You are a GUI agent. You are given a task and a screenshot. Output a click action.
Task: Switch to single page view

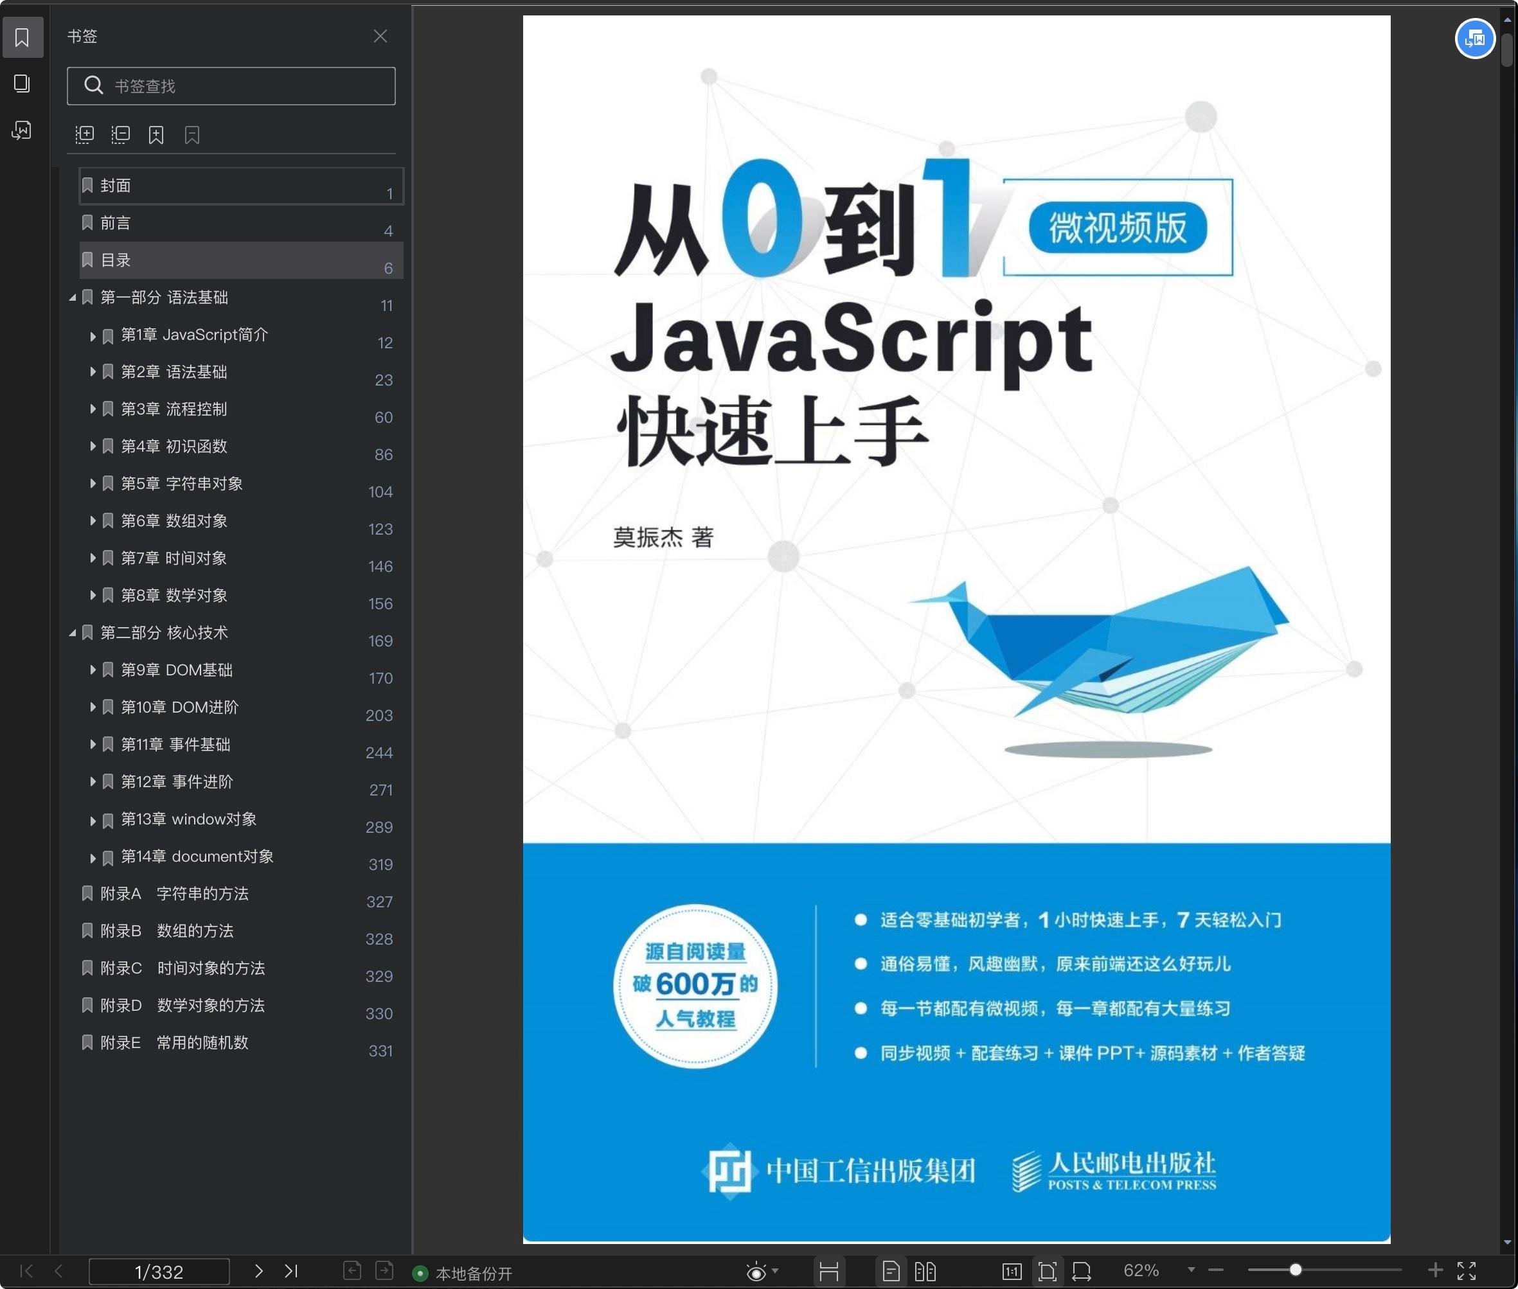pyautogui.click(x=891, y=1272)
